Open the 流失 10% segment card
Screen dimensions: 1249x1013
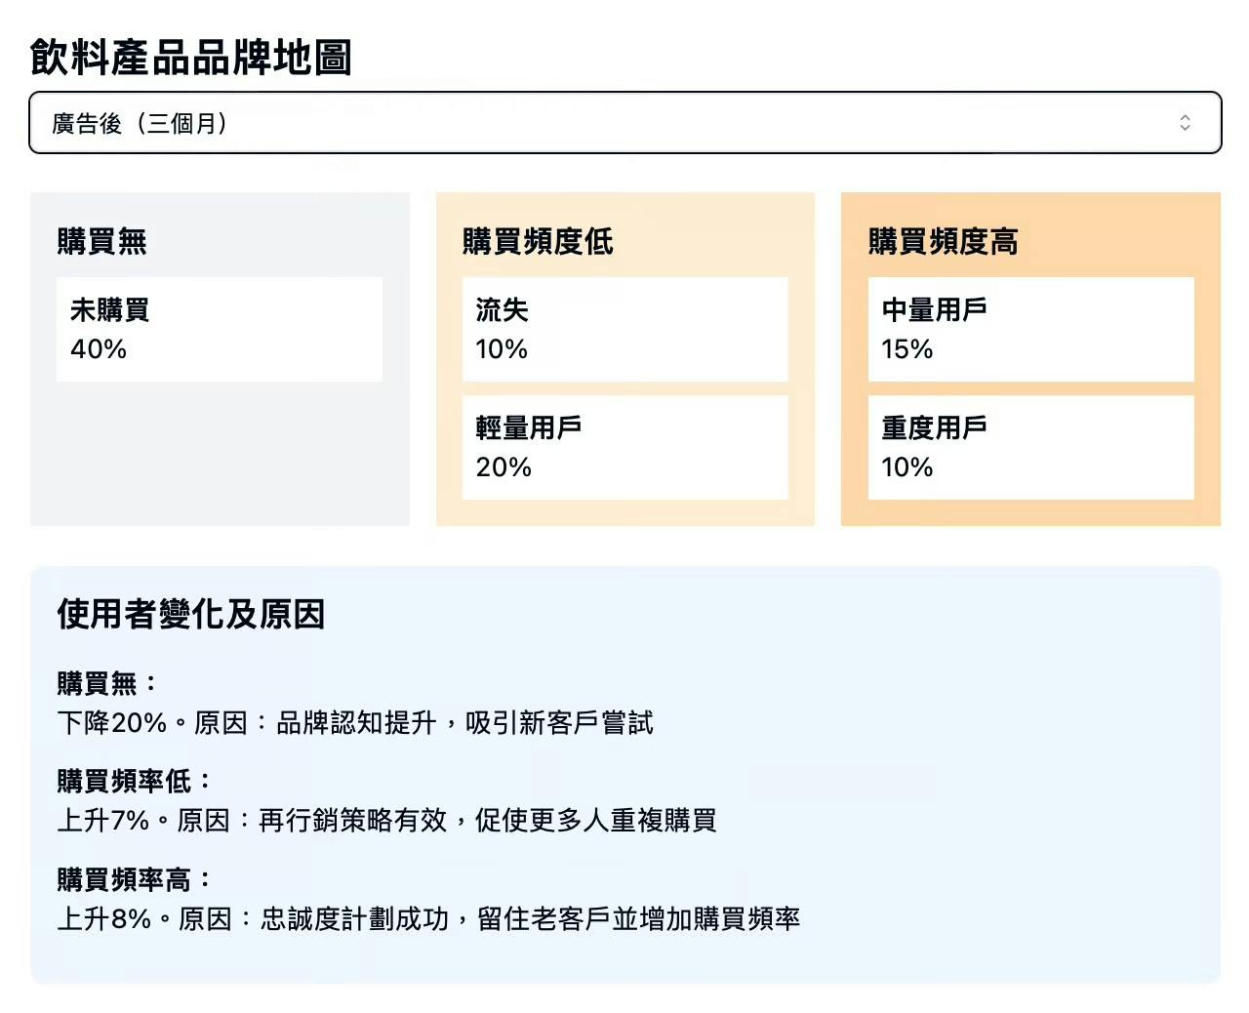point(624,329)
